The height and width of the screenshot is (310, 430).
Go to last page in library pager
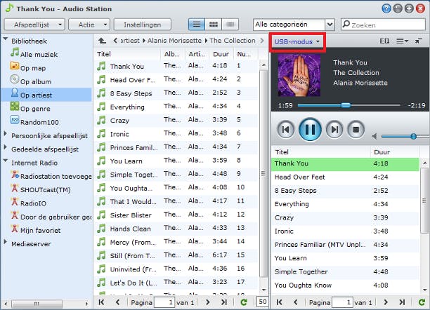coord(224,302)
